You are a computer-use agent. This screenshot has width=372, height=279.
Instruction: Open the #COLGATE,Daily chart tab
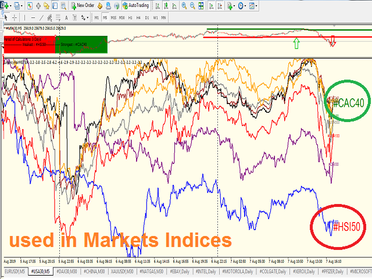(x=273, y=271)
